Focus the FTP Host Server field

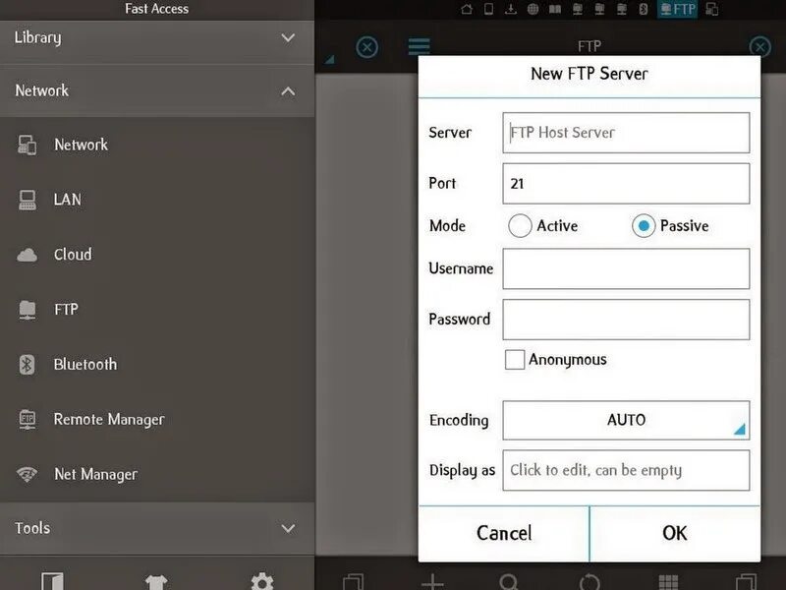[x=626, y=133]
